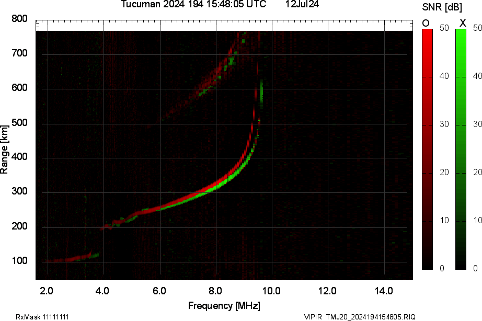The image size is (482, 321).
Task: Click the Tucuman timestamp title text
Action: click(x=193, y=4)
